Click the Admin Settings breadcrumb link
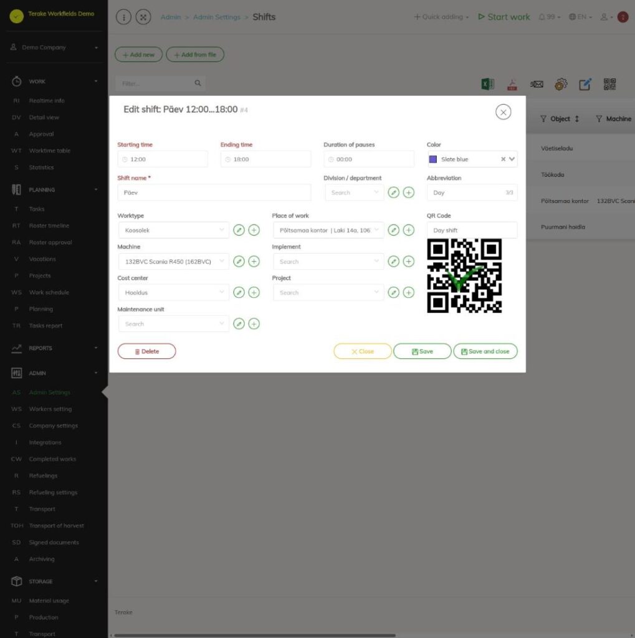 [x=217, y=17]
